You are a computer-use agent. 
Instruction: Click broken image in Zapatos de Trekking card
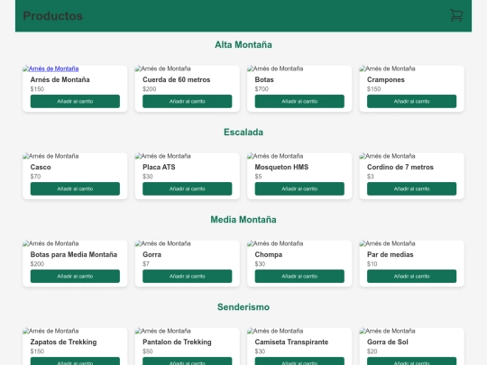tap(51, 331)
